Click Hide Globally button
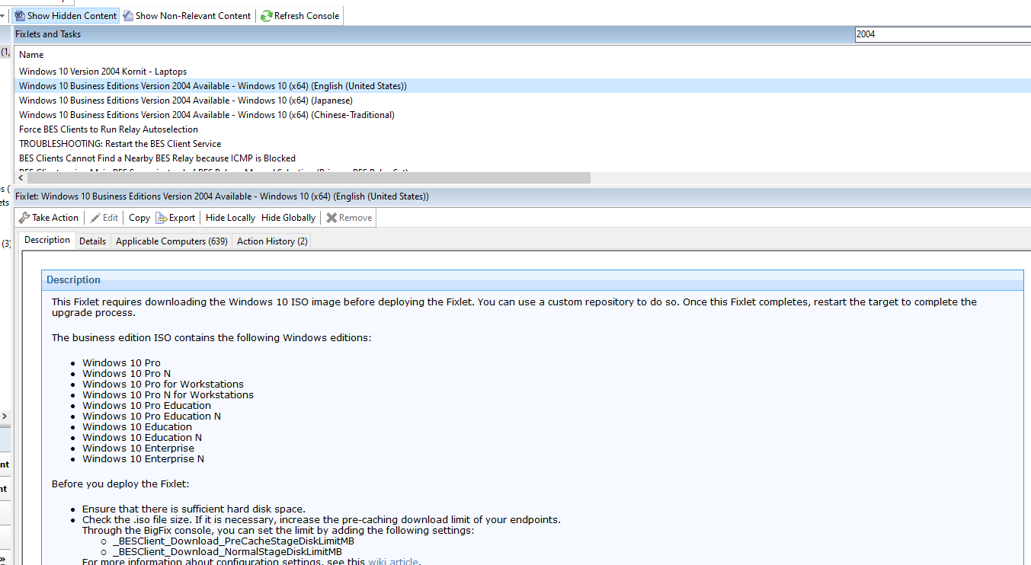 [288, 218]
